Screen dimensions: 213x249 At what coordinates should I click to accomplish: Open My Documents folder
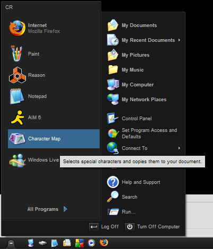tap(144, 25)
